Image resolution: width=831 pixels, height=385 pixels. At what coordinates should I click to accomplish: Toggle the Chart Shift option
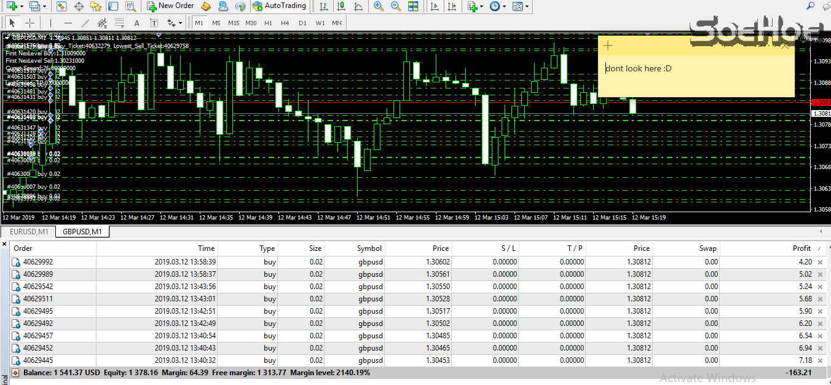pos(451,7)
